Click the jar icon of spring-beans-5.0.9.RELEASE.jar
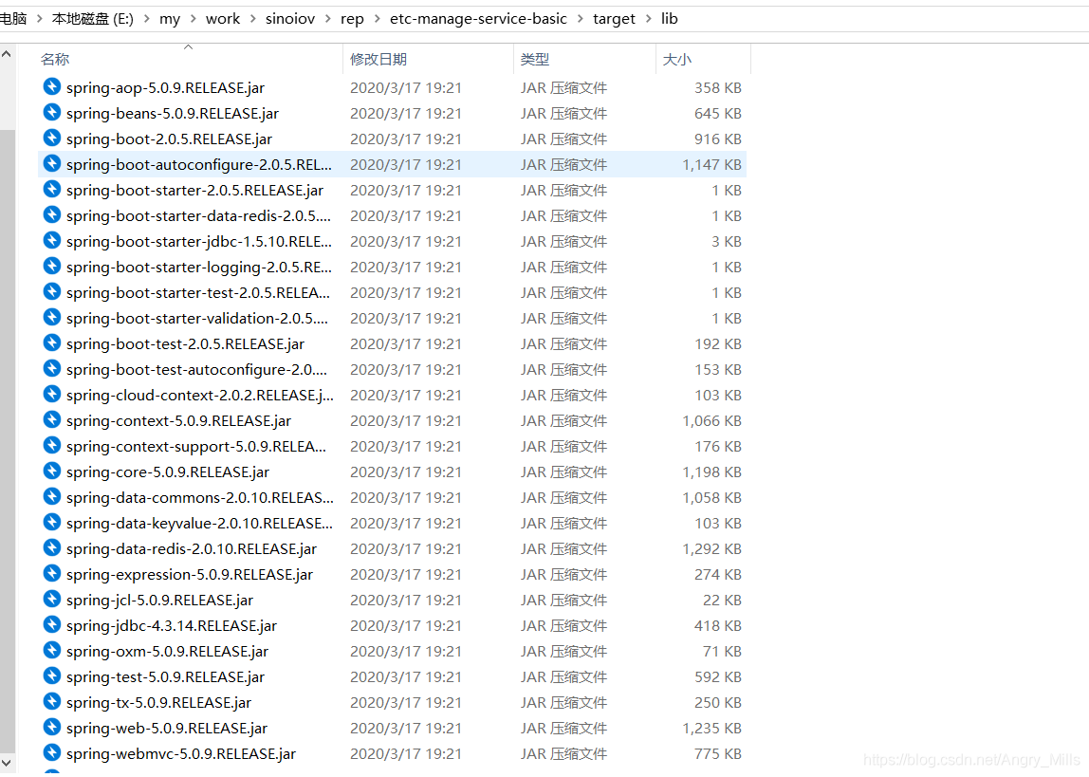This screenshot has width=1089, height=777. pos(52,112)
